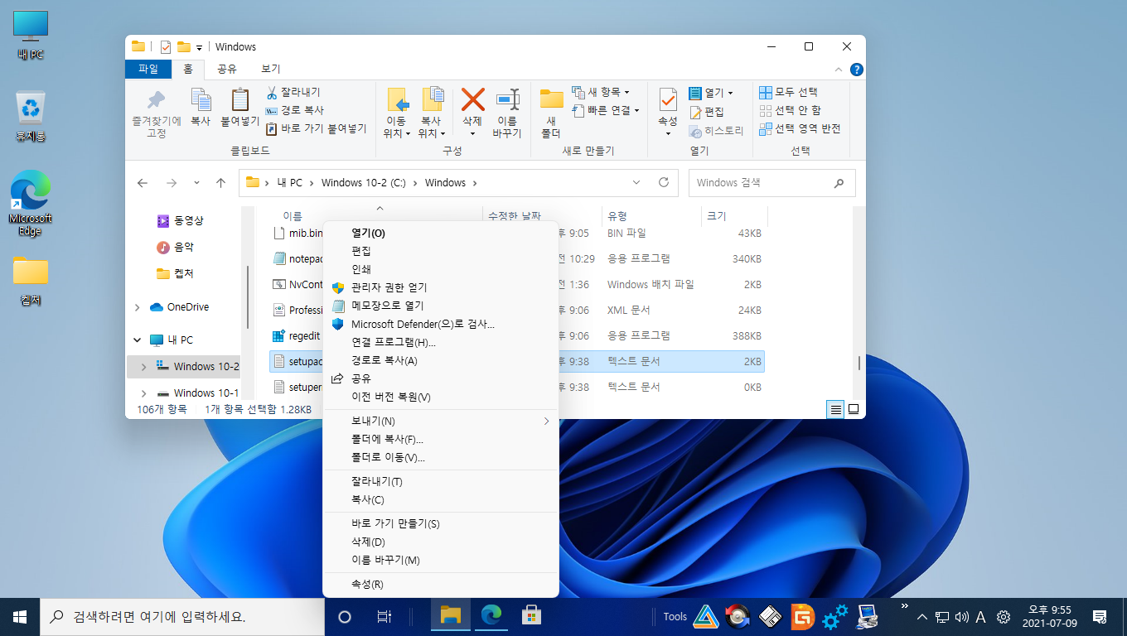The image size is (1127, 636).
Task: Click History (히스토리) in the ribbon
Action: pos(716,130)
